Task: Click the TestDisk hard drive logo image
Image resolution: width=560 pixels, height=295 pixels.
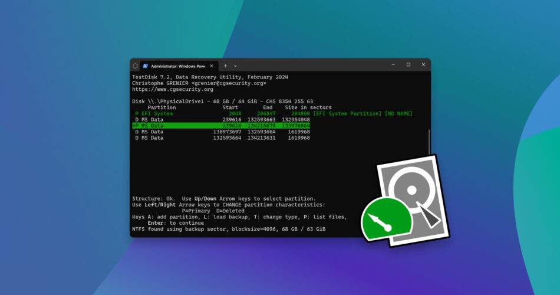Action: pos(406,201)
